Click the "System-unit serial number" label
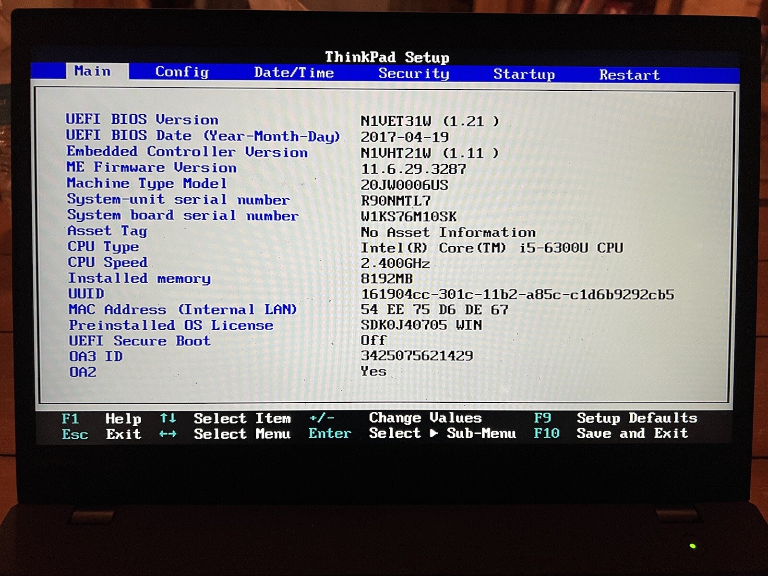The width and height of the screenshot is (768, 576). point(178,199)
